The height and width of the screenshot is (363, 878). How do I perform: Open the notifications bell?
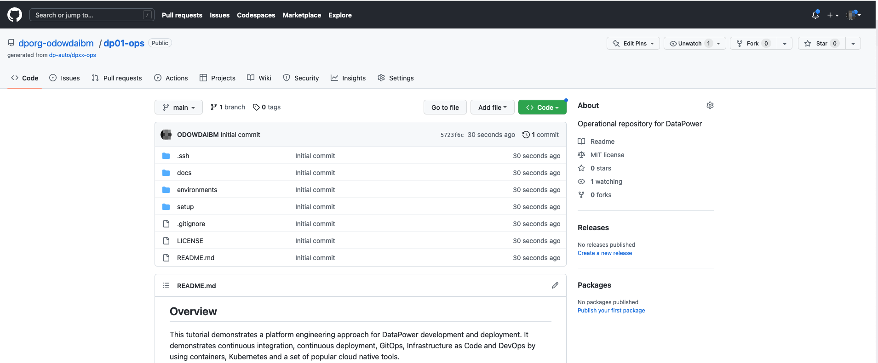pyautogui.click(x=815, y=15)
